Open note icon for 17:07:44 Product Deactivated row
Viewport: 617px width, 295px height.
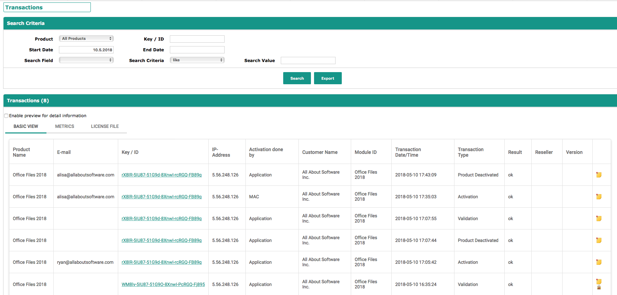(x=599, y=240)
